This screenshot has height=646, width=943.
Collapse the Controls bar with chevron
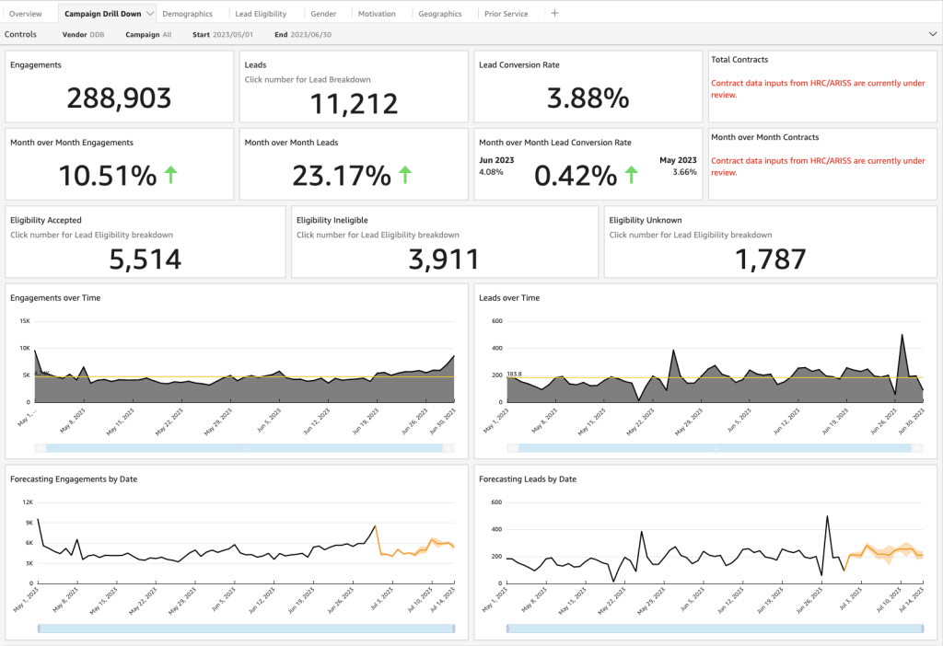pos(932,34)
